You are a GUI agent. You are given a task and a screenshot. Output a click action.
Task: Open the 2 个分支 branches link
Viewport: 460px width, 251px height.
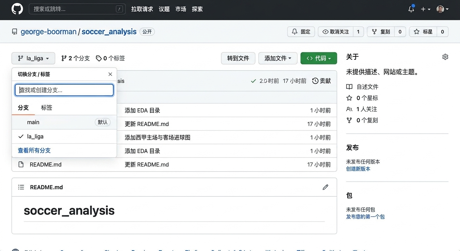point(75,58)
